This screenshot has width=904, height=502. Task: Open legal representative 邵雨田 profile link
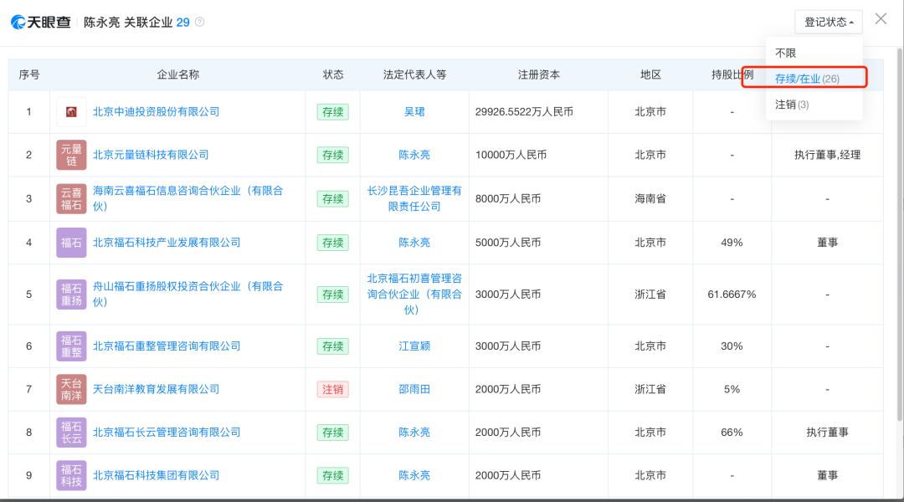(414, 389)
